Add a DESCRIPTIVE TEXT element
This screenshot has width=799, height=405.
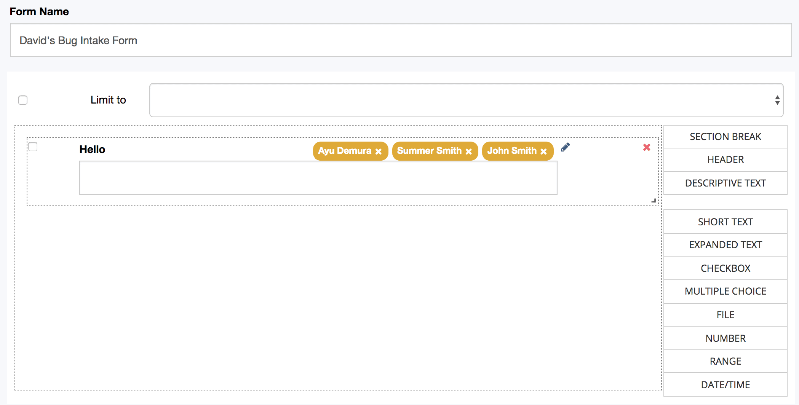[x=725, y=183]
